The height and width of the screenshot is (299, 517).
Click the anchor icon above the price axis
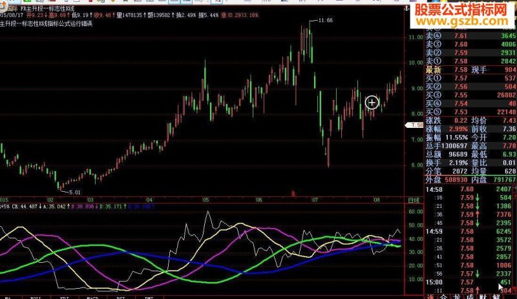pos(406,8)
